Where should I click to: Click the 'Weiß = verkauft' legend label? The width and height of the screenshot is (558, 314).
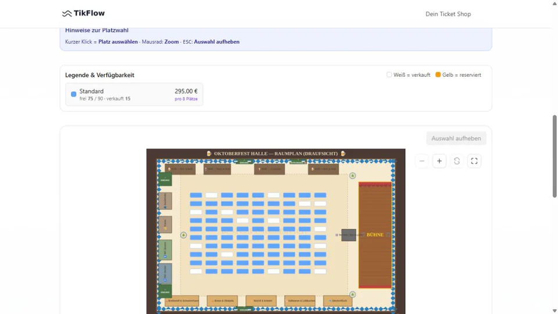[412, 75]
